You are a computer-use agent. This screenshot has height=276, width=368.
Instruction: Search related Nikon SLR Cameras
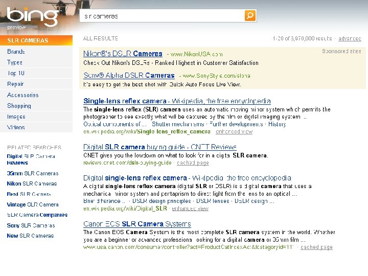coord(32,183)
